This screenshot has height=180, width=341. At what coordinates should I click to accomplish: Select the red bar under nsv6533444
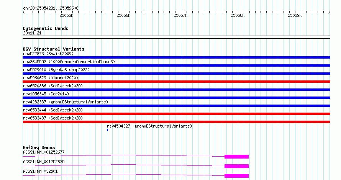coord(176,114)
